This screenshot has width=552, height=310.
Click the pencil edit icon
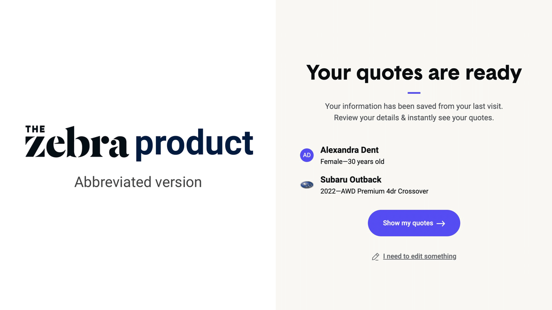click(376, 256)
